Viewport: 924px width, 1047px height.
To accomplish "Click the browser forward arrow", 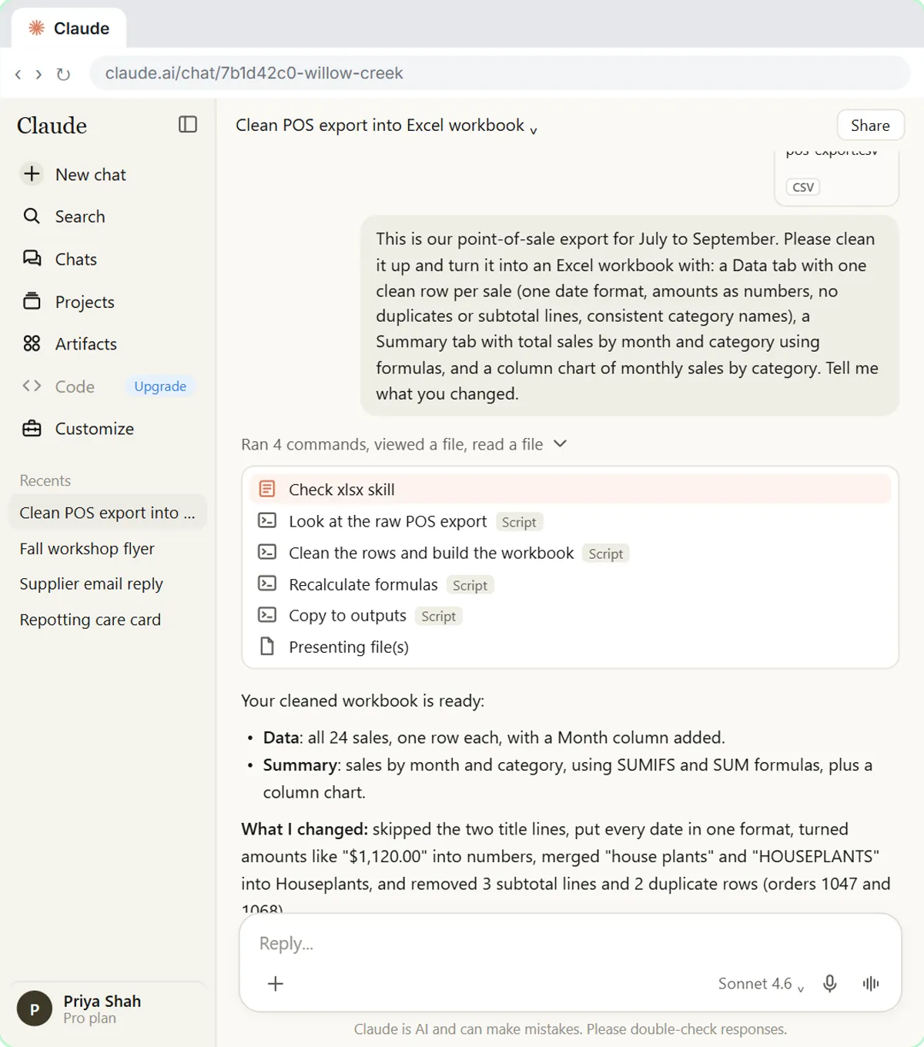I will click(x=38, y=74).
